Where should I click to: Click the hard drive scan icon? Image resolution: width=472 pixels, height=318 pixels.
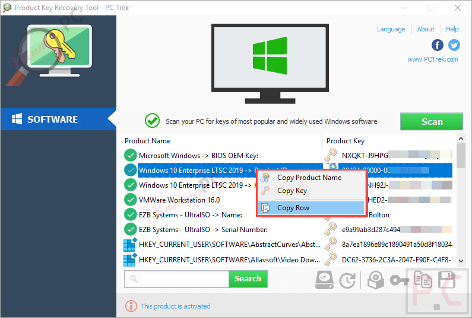pyautogui.click(x=324, y=280)
